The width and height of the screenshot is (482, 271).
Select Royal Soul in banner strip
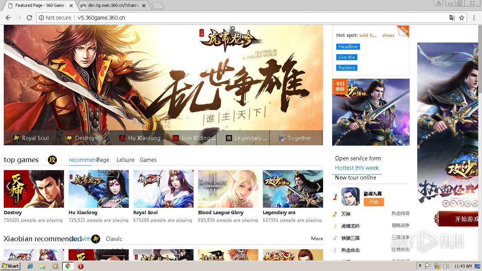(31, 138)
